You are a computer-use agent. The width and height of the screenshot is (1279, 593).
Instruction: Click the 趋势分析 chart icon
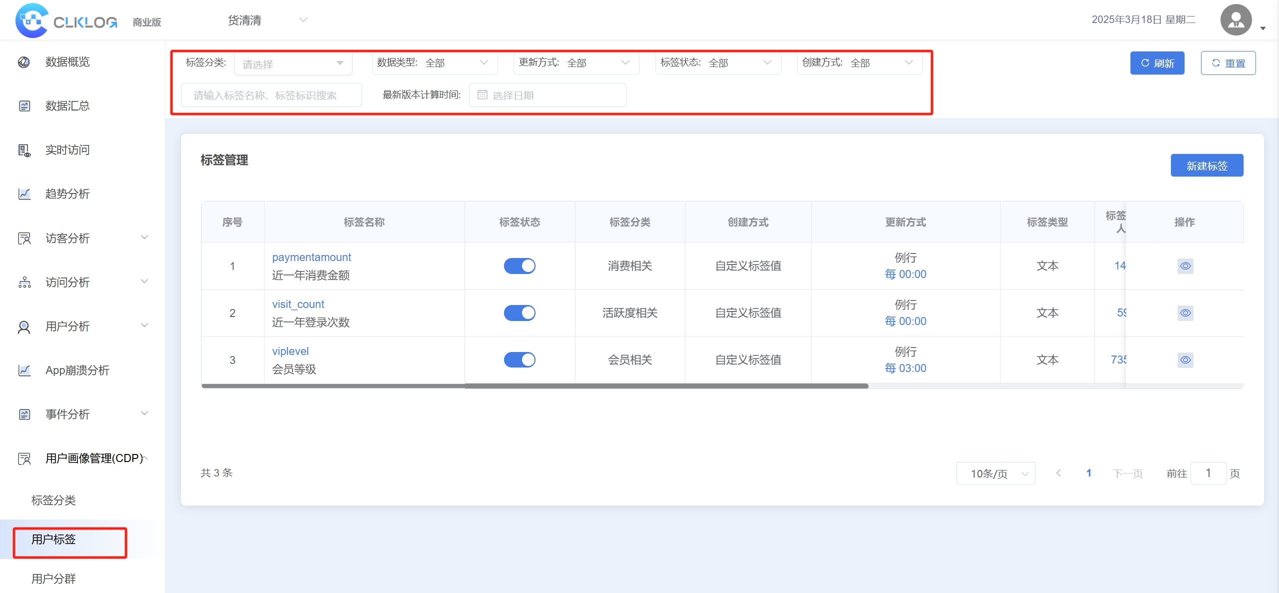[x=24, y=194]
